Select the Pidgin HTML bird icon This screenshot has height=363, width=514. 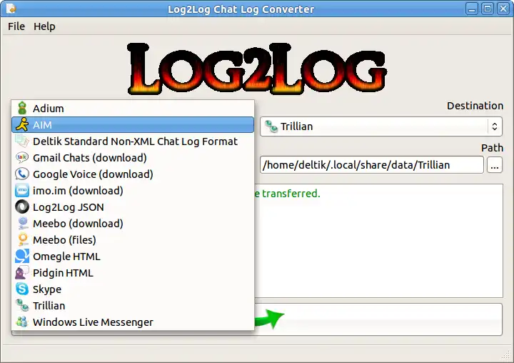click(x=22, y=272)
